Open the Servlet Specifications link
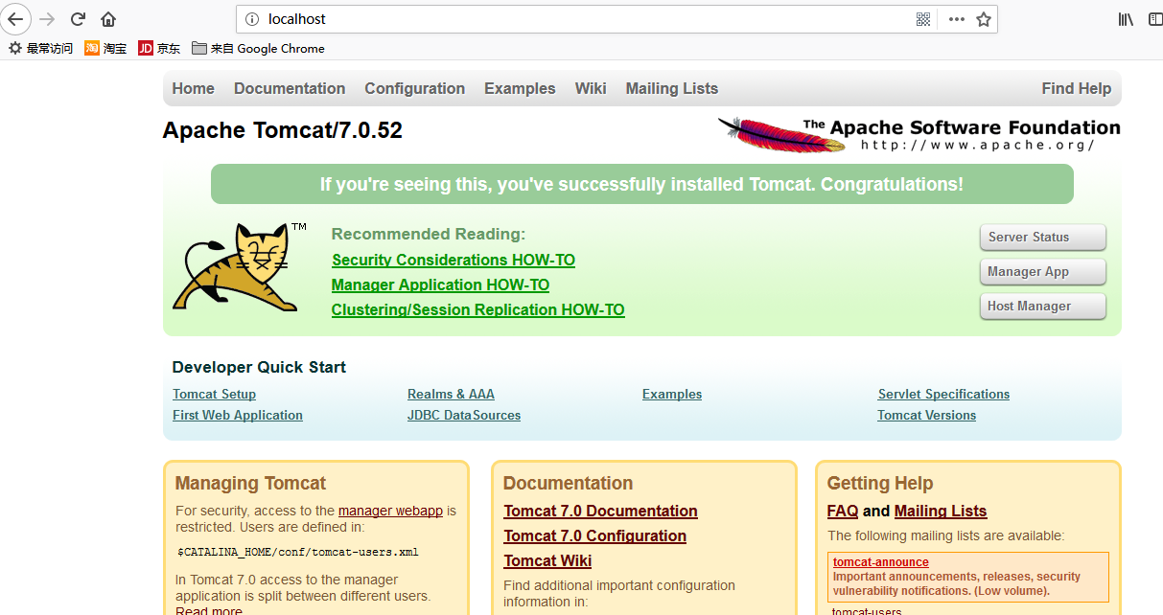The image size is (1163, 615). point(943,394)
